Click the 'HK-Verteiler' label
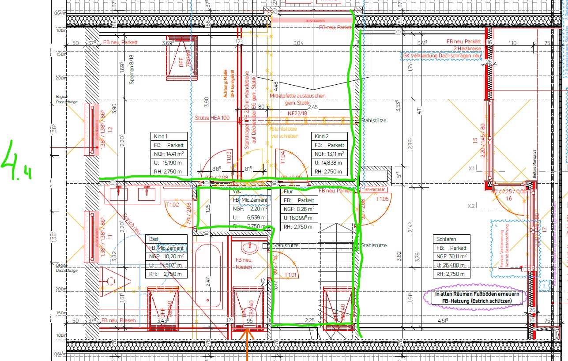568x361 pixels. (374, 189)
